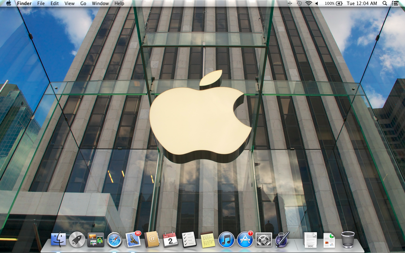405x253 pixels.
Task: Show battery status at 100%
Action: (333, 3)
